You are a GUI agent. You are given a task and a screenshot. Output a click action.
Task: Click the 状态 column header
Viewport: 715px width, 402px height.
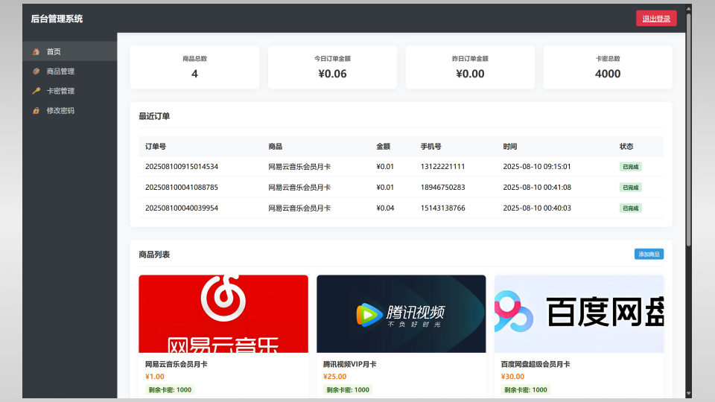coord(626,147)
